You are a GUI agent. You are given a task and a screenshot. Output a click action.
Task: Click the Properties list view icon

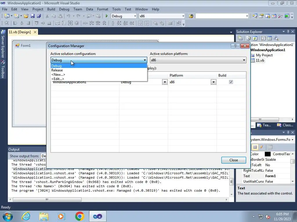pos(255,147)
